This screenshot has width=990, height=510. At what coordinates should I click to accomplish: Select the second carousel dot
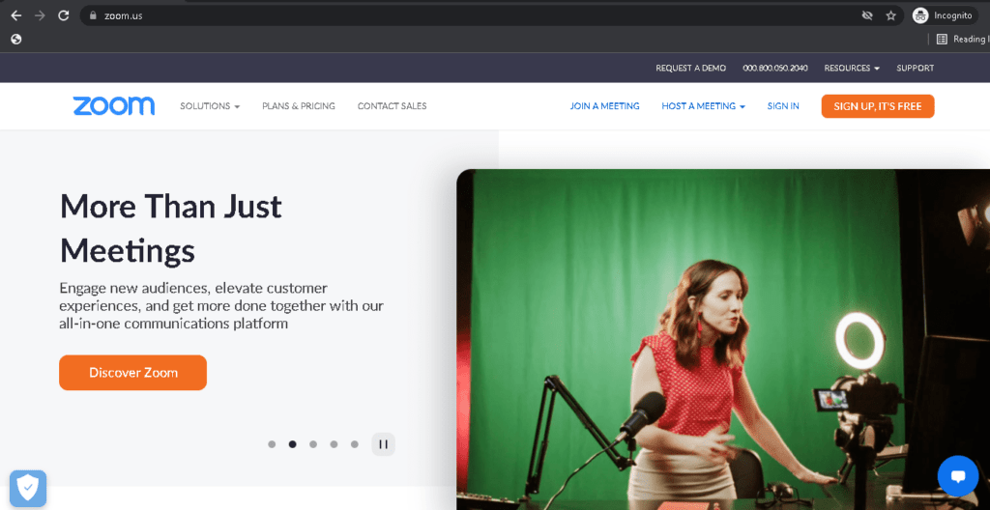pos(292,444)
